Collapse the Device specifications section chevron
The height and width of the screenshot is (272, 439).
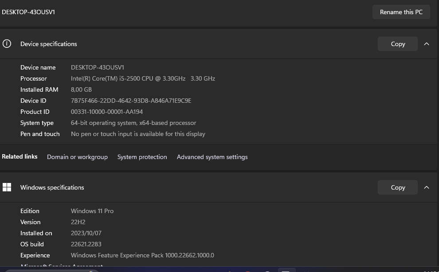427,44
